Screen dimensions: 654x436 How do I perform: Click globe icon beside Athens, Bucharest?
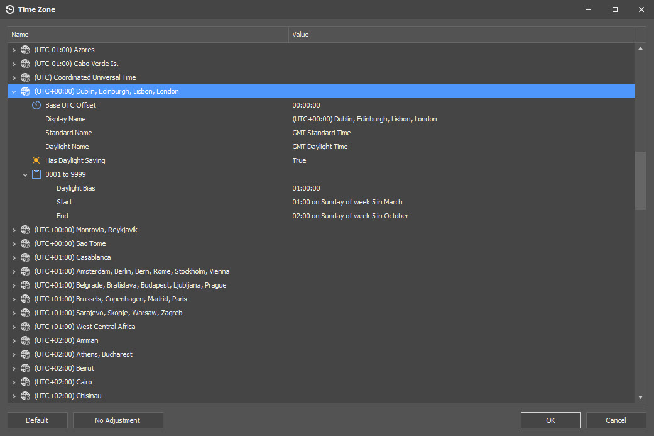[x=25, y=354]
